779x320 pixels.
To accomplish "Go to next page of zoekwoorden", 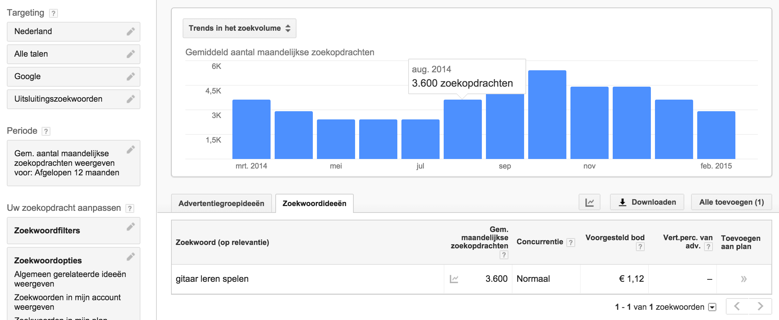I will click(760, 306).
